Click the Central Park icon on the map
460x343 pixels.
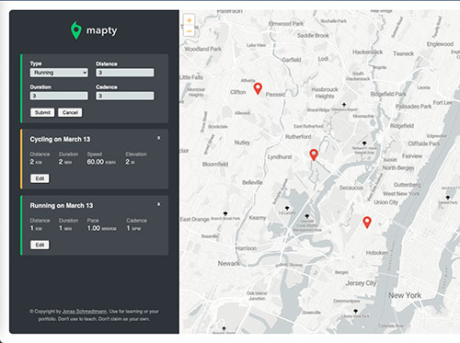(448, 198)
